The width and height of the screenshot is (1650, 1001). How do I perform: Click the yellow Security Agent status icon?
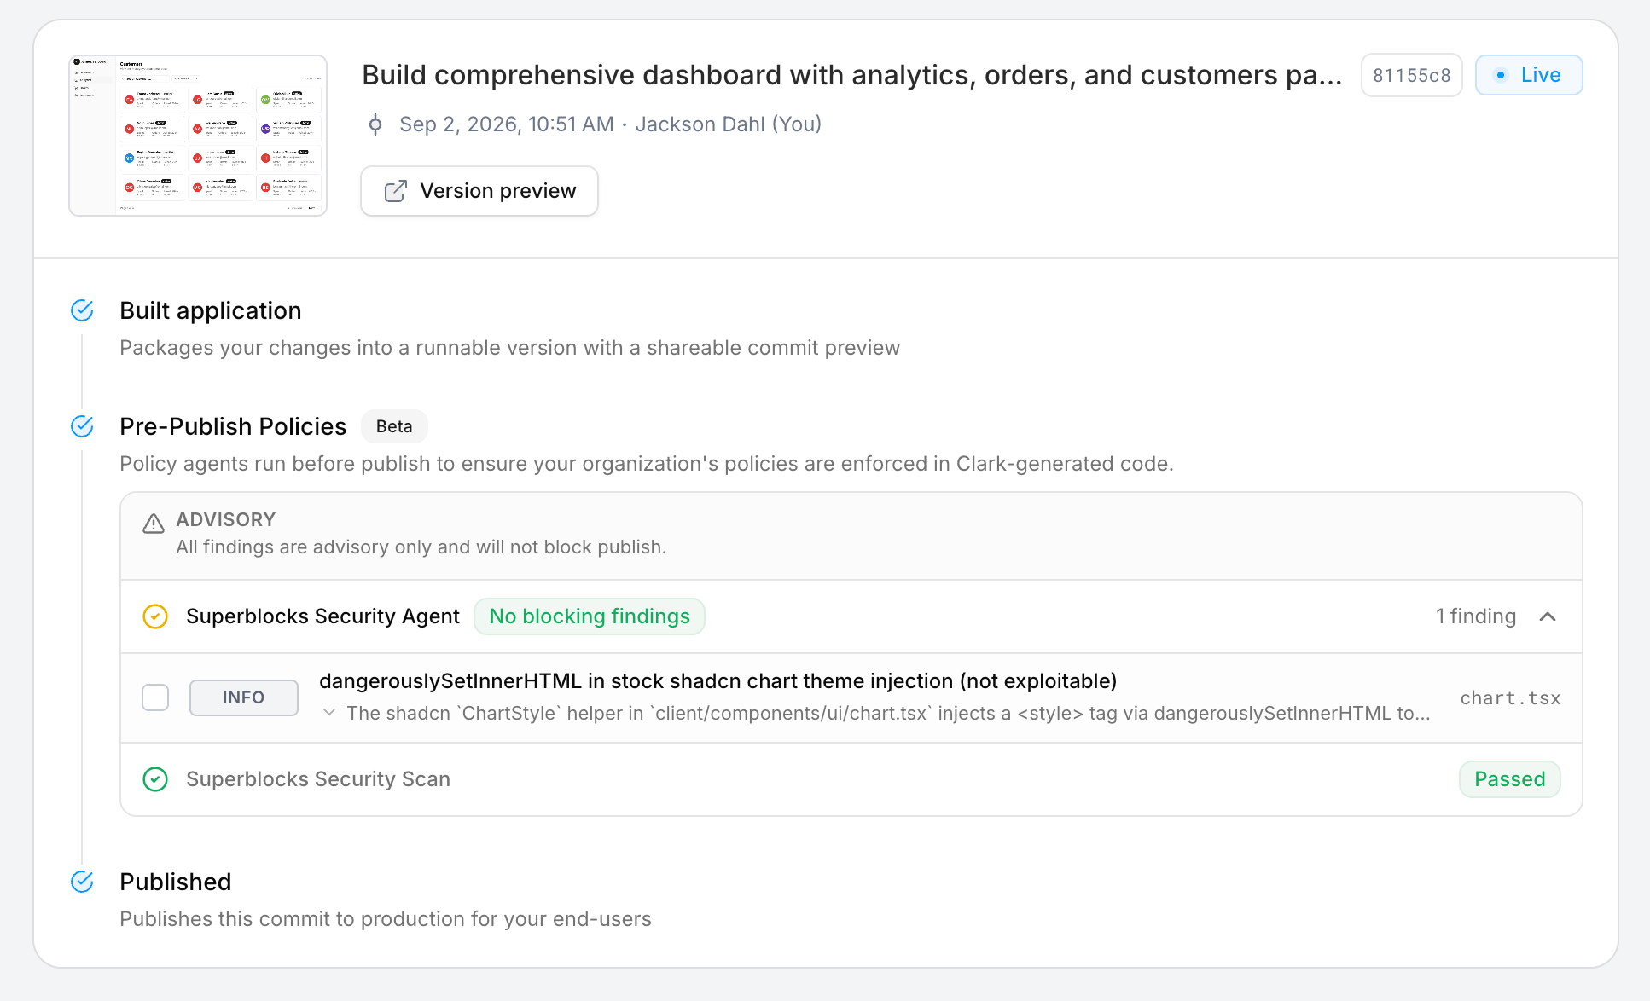pos(155,616)
